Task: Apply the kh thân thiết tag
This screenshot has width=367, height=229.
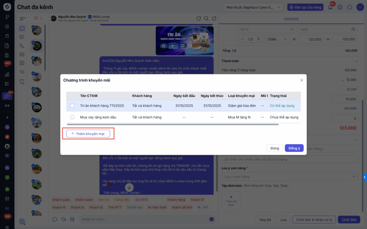Action: pyautogui.click(x=157, y=207)
